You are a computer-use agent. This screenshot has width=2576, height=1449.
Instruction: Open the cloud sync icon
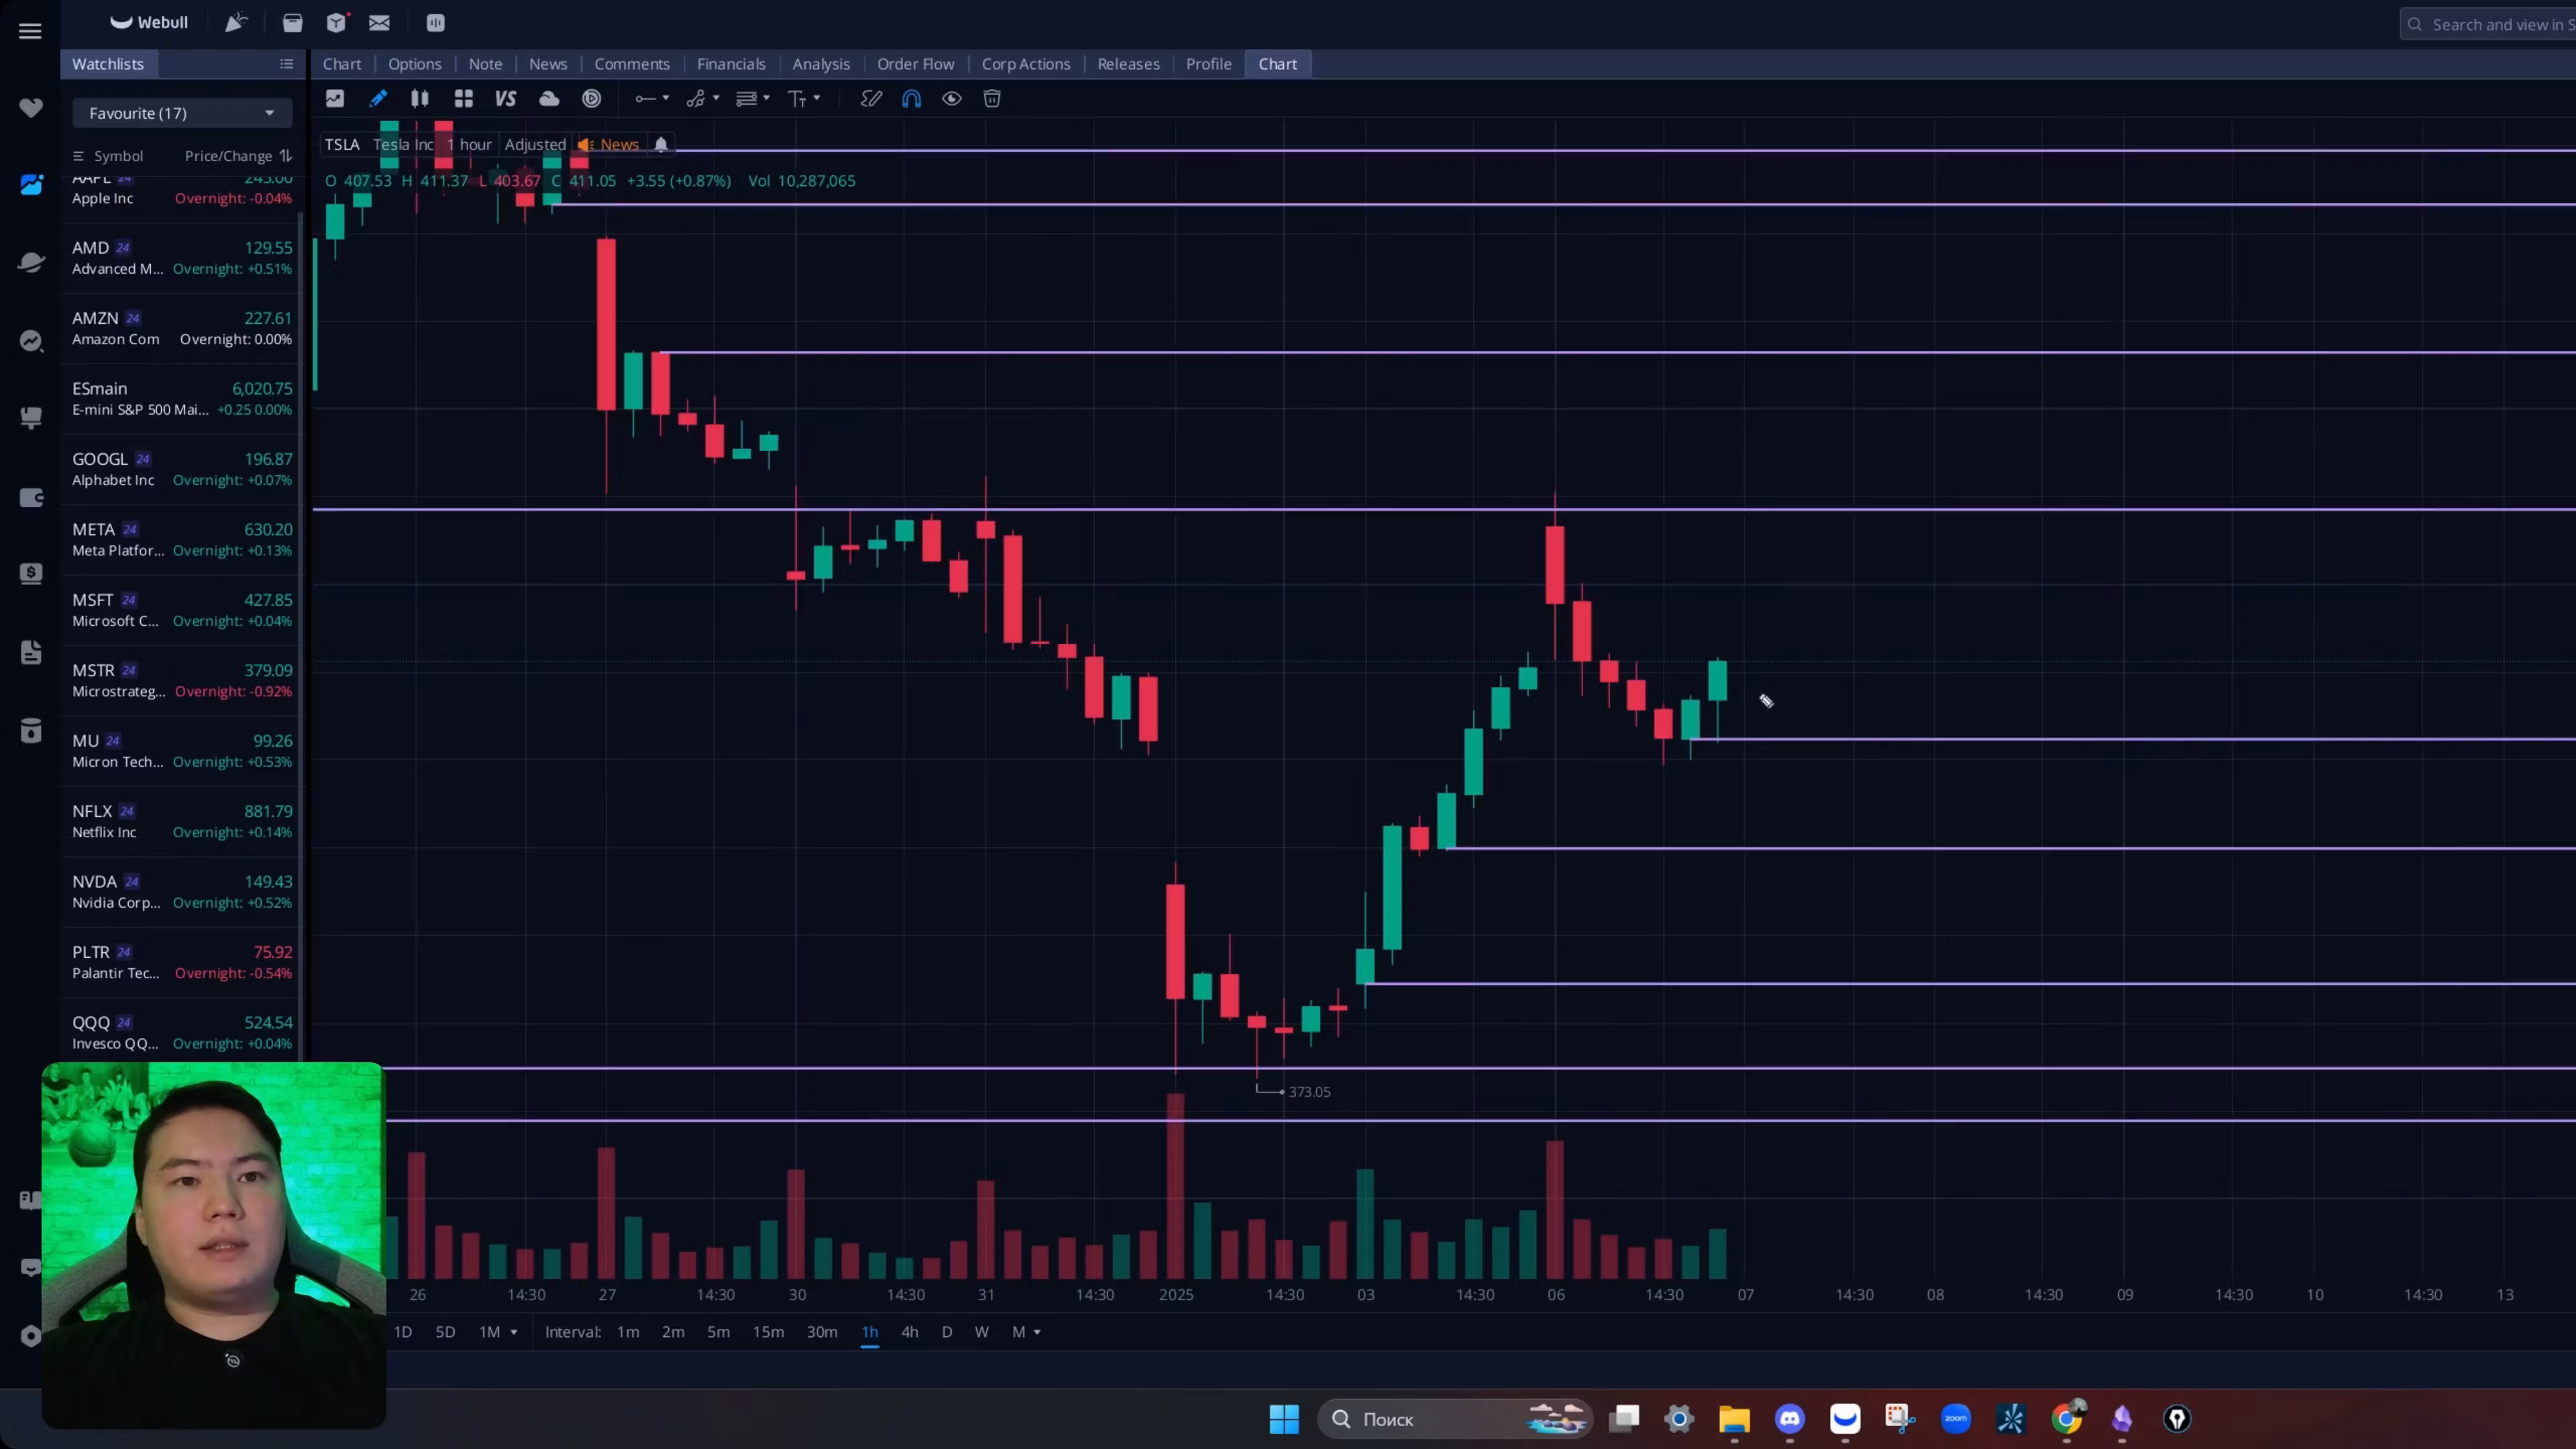[549, 99]
